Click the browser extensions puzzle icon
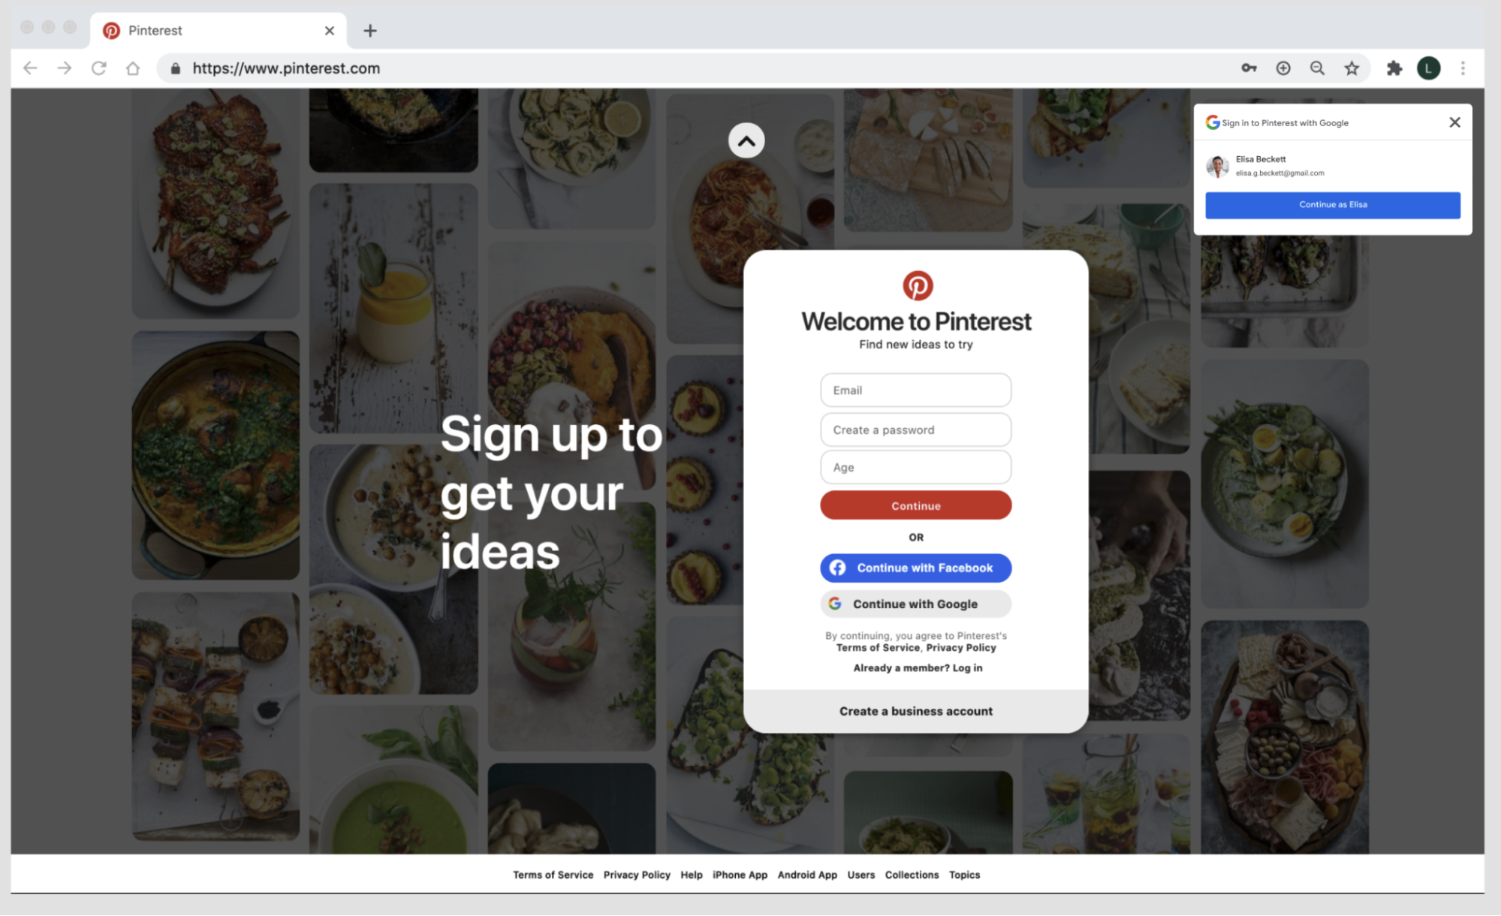The image size is (1501, 916). click(1395, 68)
